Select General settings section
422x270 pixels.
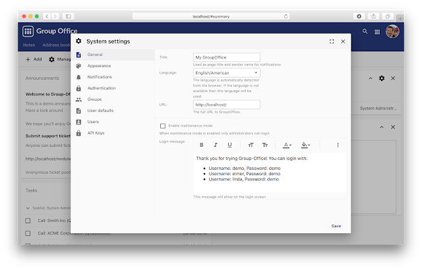pos(113,55)
